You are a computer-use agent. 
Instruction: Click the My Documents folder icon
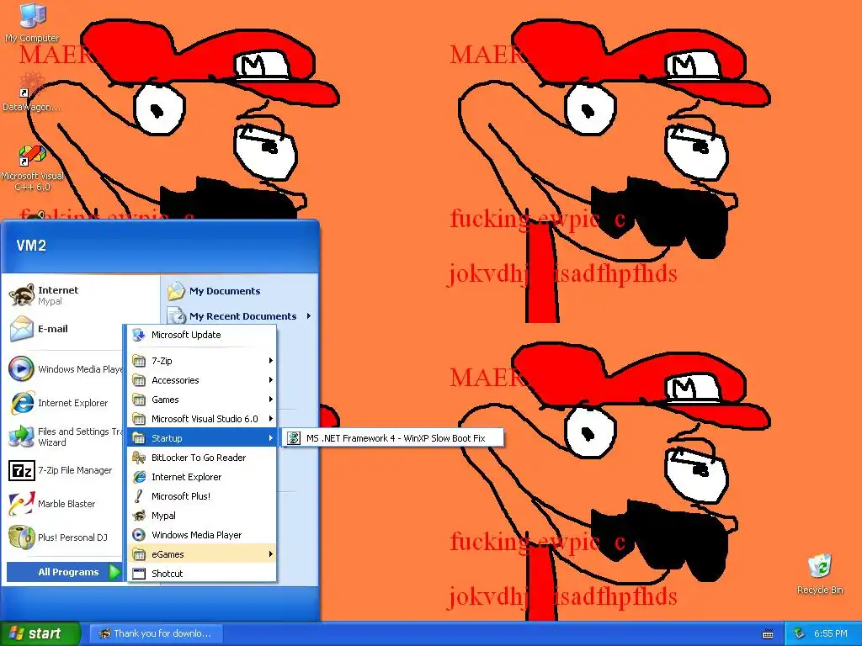point(177,290)
